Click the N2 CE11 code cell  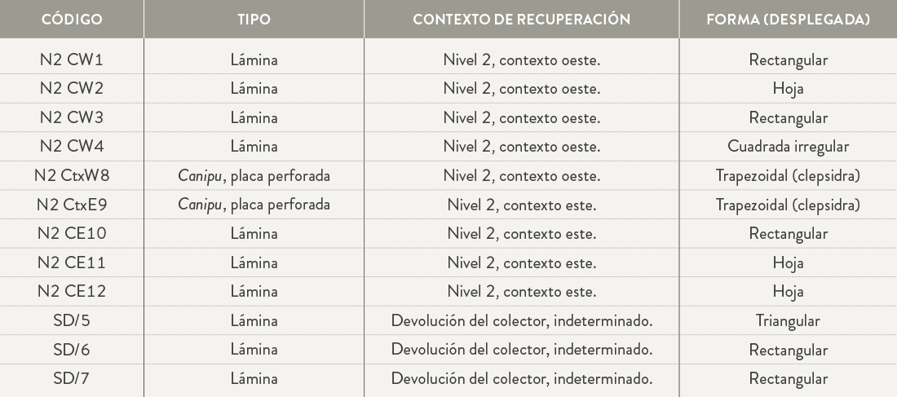[72, 262]
